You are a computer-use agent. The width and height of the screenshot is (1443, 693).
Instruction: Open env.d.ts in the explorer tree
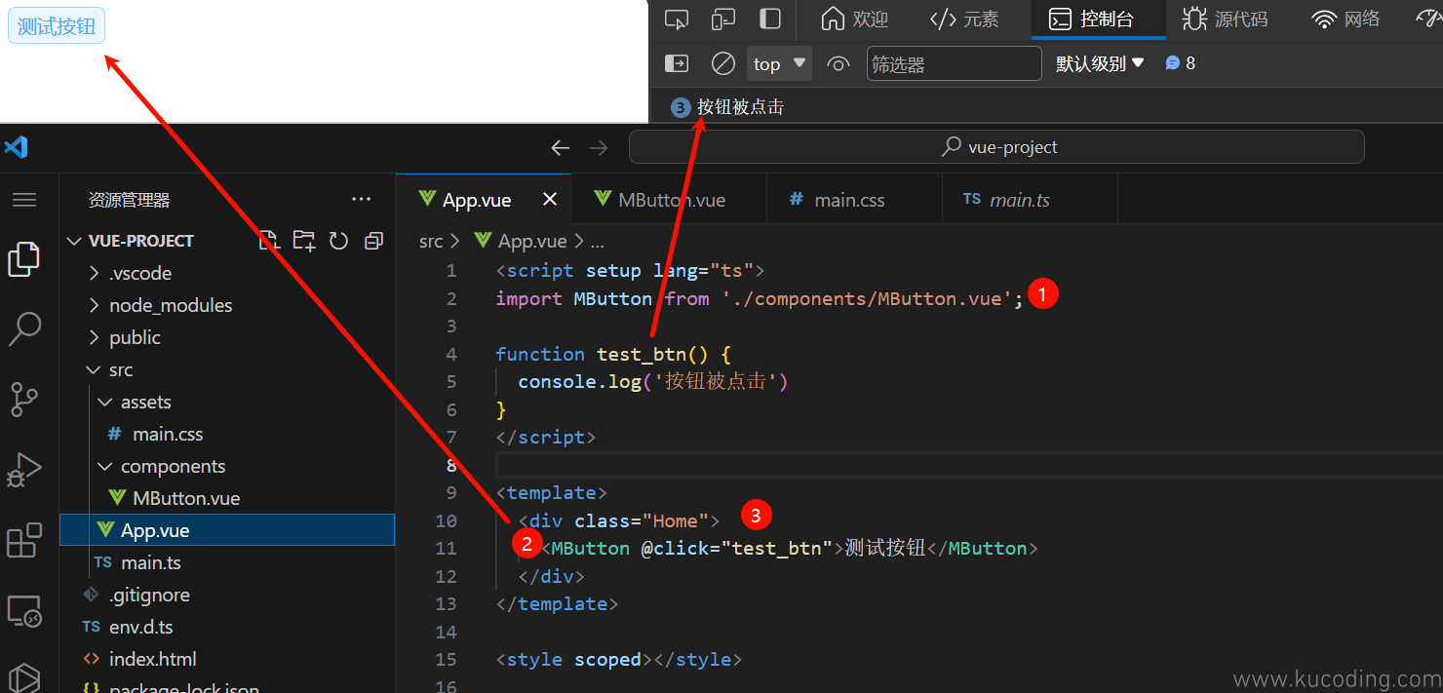click(226, 627)
